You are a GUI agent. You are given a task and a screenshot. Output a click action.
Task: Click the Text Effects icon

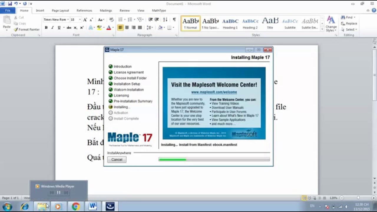click(91, 27)
